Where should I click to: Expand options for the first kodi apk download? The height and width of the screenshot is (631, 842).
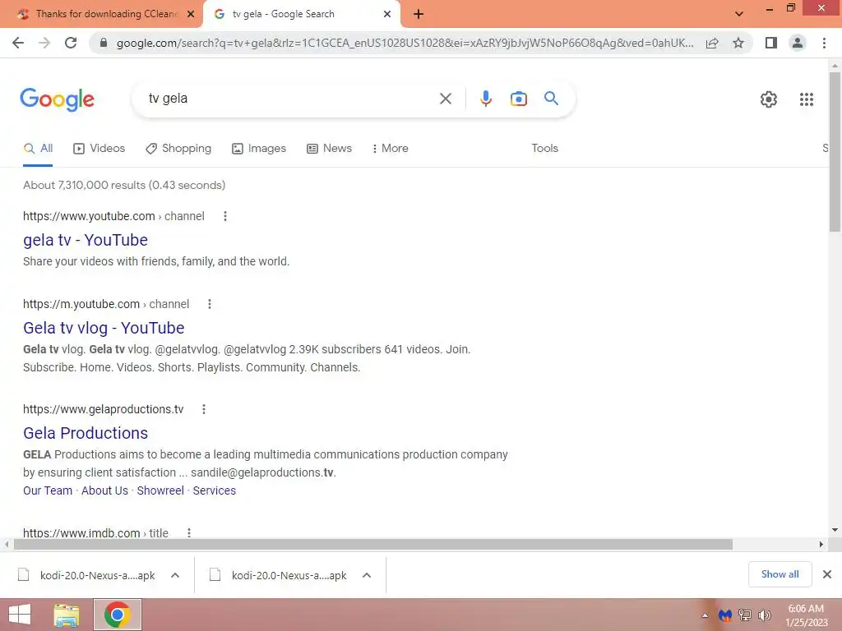coord(174,575)
